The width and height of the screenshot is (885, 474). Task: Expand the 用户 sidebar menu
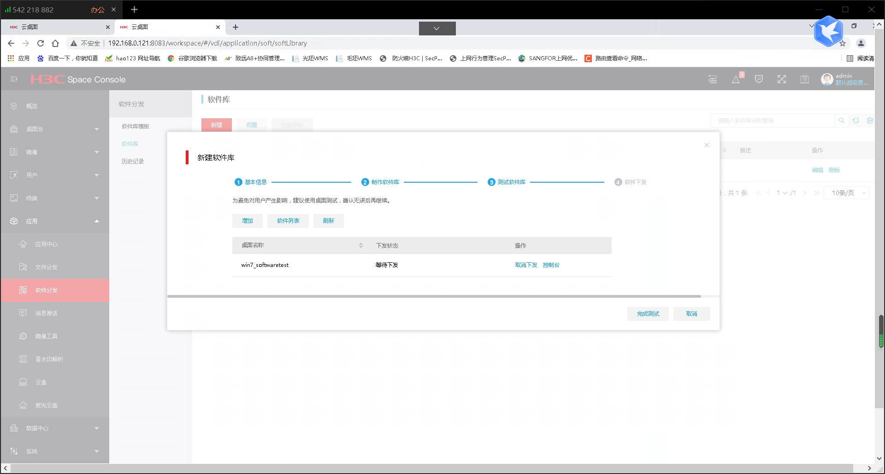[x=55, y=175]
